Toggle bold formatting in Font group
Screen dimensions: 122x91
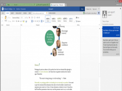coord(13,21)
